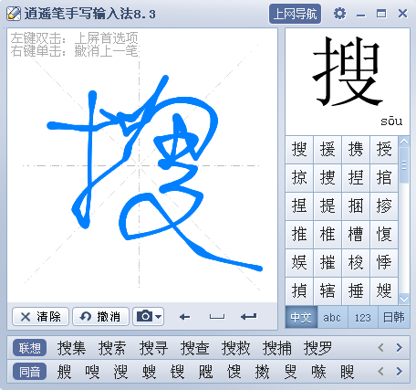Pick homophone character 叟

pyautogui.click(x=291, y=372)
